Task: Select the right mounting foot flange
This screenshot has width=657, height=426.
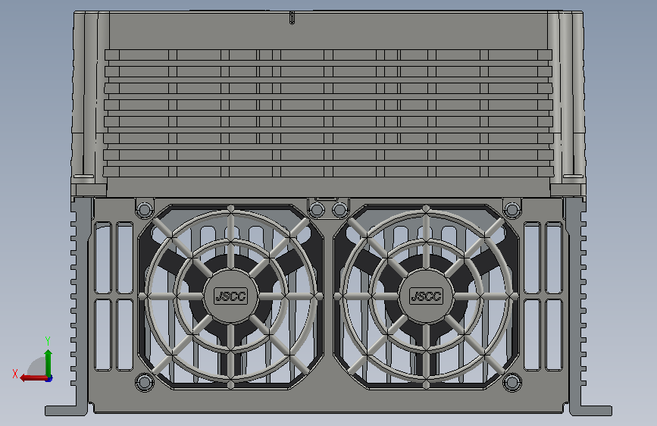Action: (x=590, y=411)
